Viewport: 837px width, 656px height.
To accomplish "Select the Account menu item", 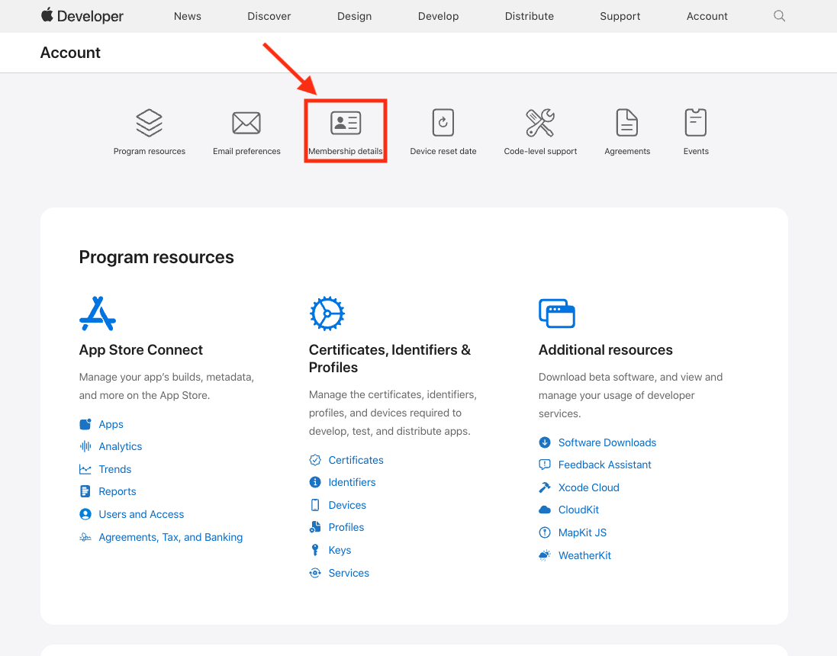I will point(707,16).
